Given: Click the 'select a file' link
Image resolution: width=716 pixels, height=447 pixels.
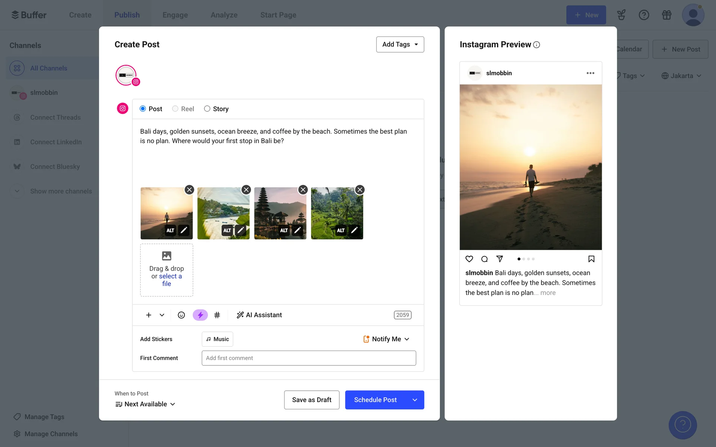Looking at the screenshot, I should [x=170, y=276].
